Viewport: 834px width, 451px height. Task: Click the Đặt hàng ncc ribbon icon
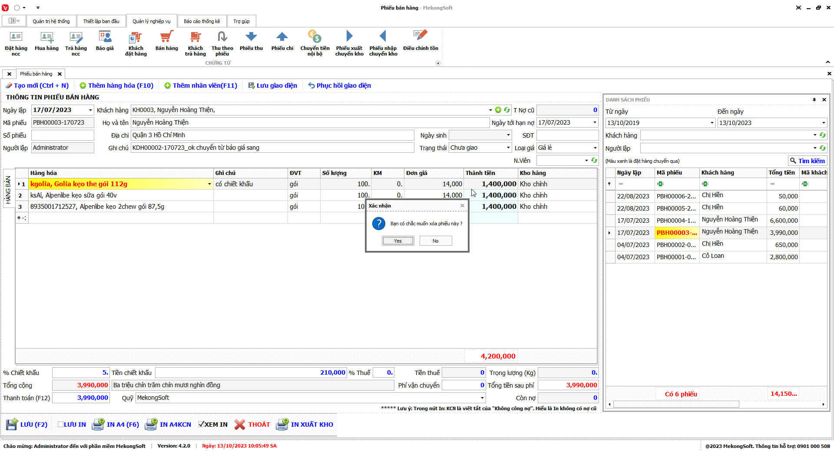(x=16, y=37)
